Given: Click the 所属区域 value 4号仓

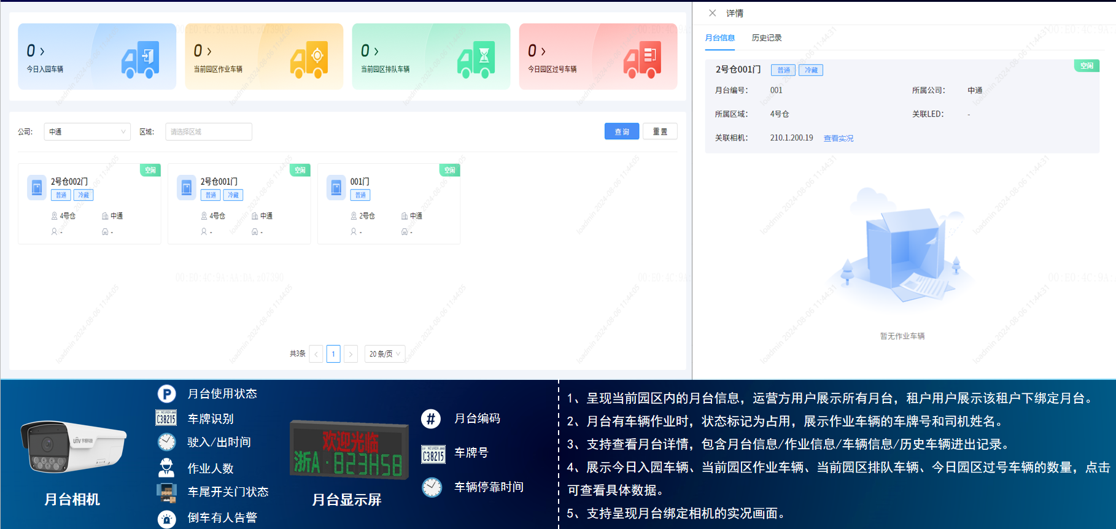Looking at the screenshot, I should click(780, 114).
